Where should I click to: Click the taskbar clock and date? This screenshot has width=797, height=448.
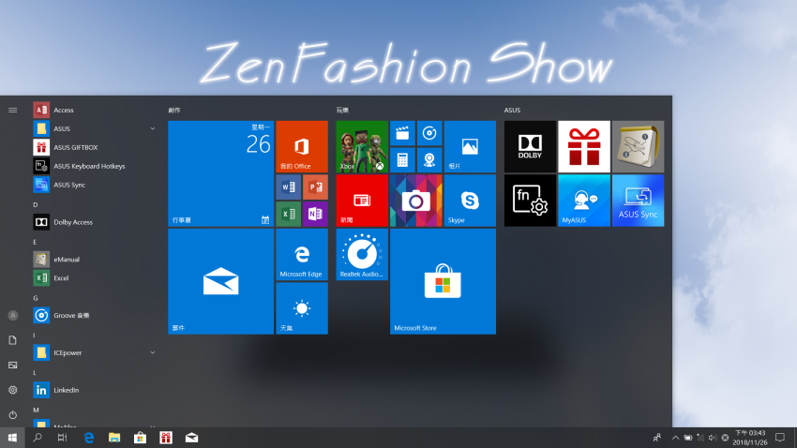[x=750, y=438]
